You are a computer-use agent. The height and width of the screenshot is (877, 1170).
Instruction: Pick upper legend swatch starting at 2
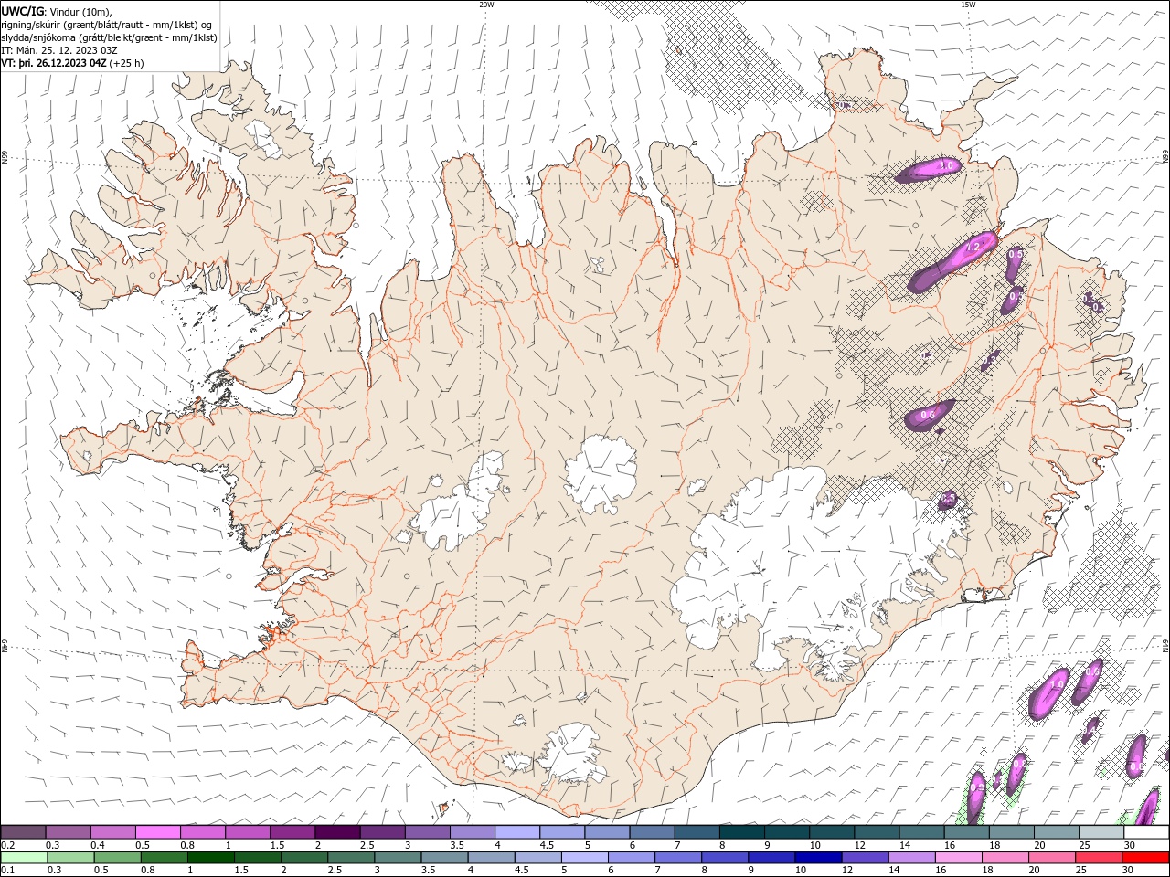point(337,832)
